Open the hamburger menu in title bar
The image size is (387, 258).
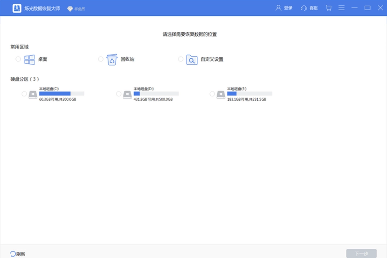341,8
